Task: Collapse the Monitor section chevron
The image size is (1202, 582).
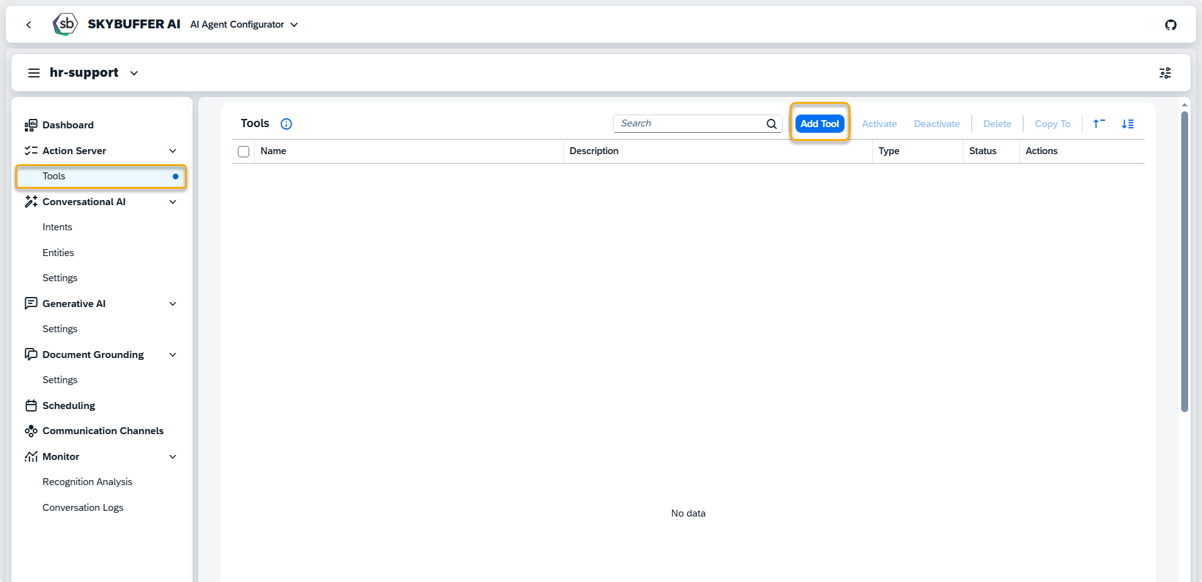Action: tap(173, 457)
